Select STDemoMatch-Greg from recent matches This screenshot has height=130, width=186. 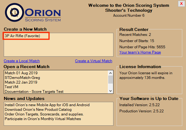(x=22, y=78)
